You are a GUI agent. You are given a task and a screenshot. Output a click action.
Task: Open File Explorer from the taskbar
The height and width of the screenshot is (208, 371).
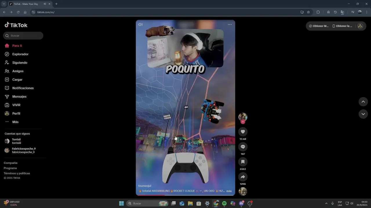coord(190,203)
